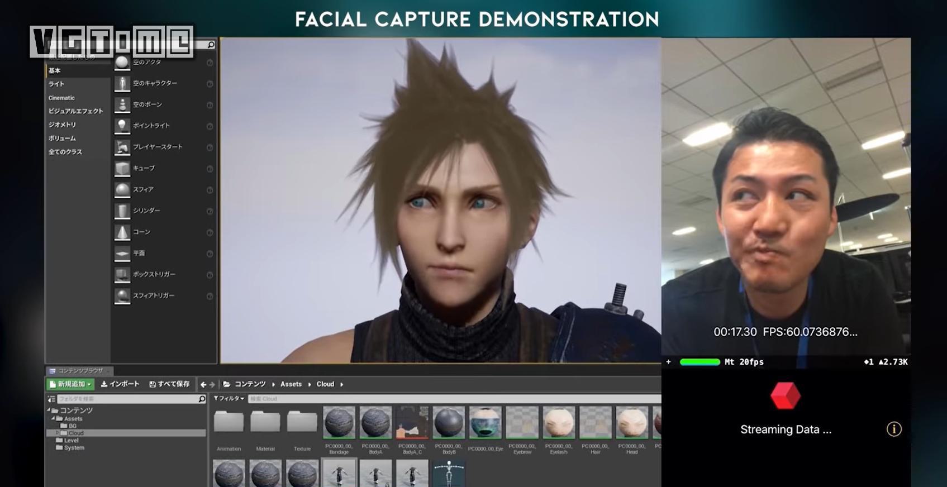The width and height of the screenshot is (947, 487).
Task: Choose the Cone (コーン) primitive icon
Action: pos(122,232)
